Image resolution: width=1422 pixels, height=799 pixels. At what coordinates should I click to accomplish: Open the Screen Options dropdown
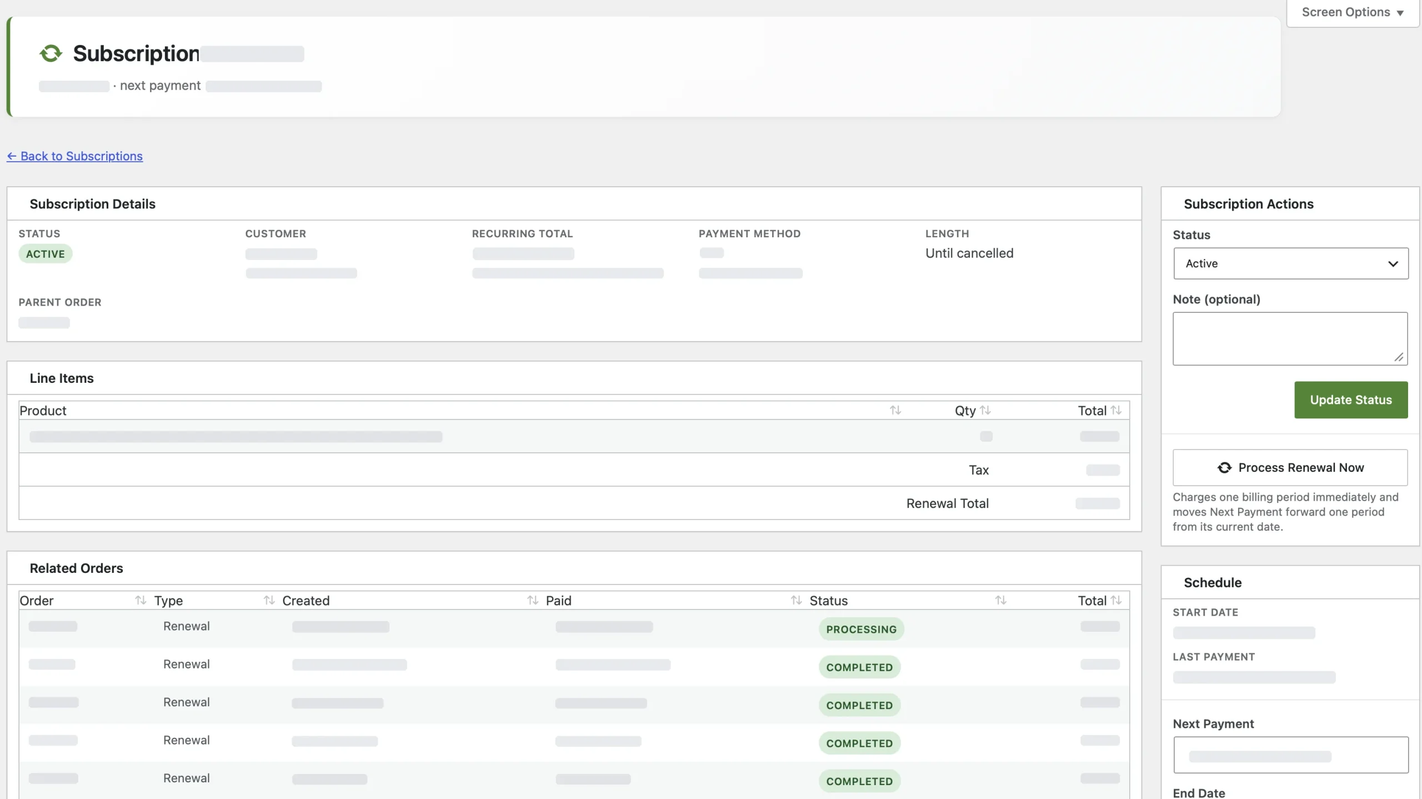click(x=1352, y=12)
